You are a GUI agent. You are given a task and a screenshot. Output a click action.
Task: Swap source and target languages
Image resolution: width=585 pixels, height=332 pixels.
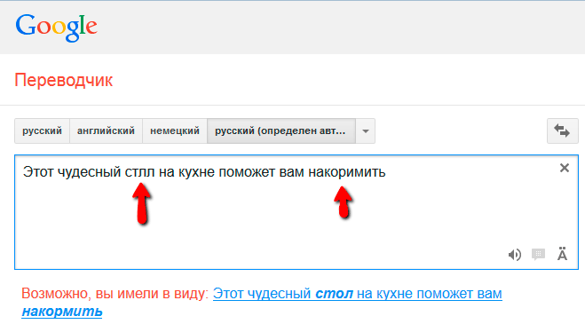[x=562, y=130]
